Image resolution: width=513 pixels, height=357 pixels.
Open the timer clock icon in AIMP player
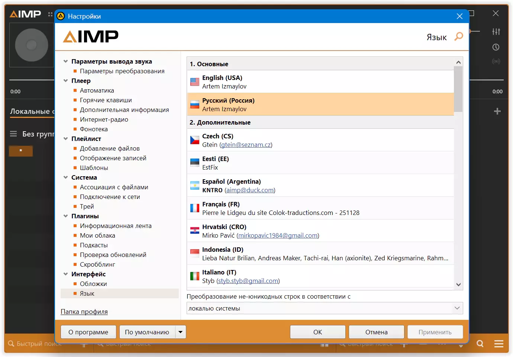tap(496, 47)
